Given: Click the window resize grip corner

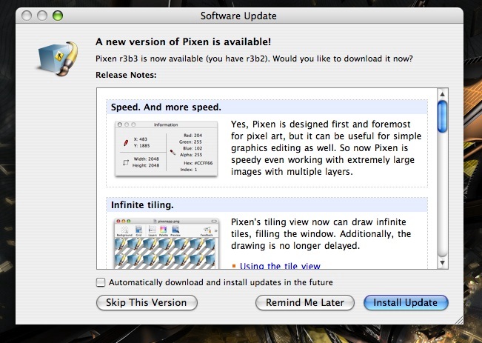Looking at the screenshot, I should (459, 320).
